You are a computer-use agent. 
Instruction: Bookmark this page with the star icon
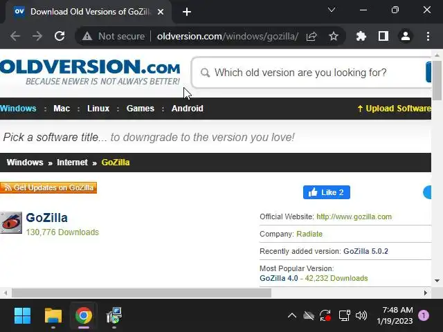(x=334, y=36)
